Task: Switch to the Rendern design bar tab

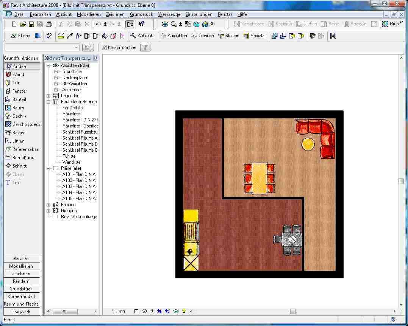Action: tap(21, 281)
